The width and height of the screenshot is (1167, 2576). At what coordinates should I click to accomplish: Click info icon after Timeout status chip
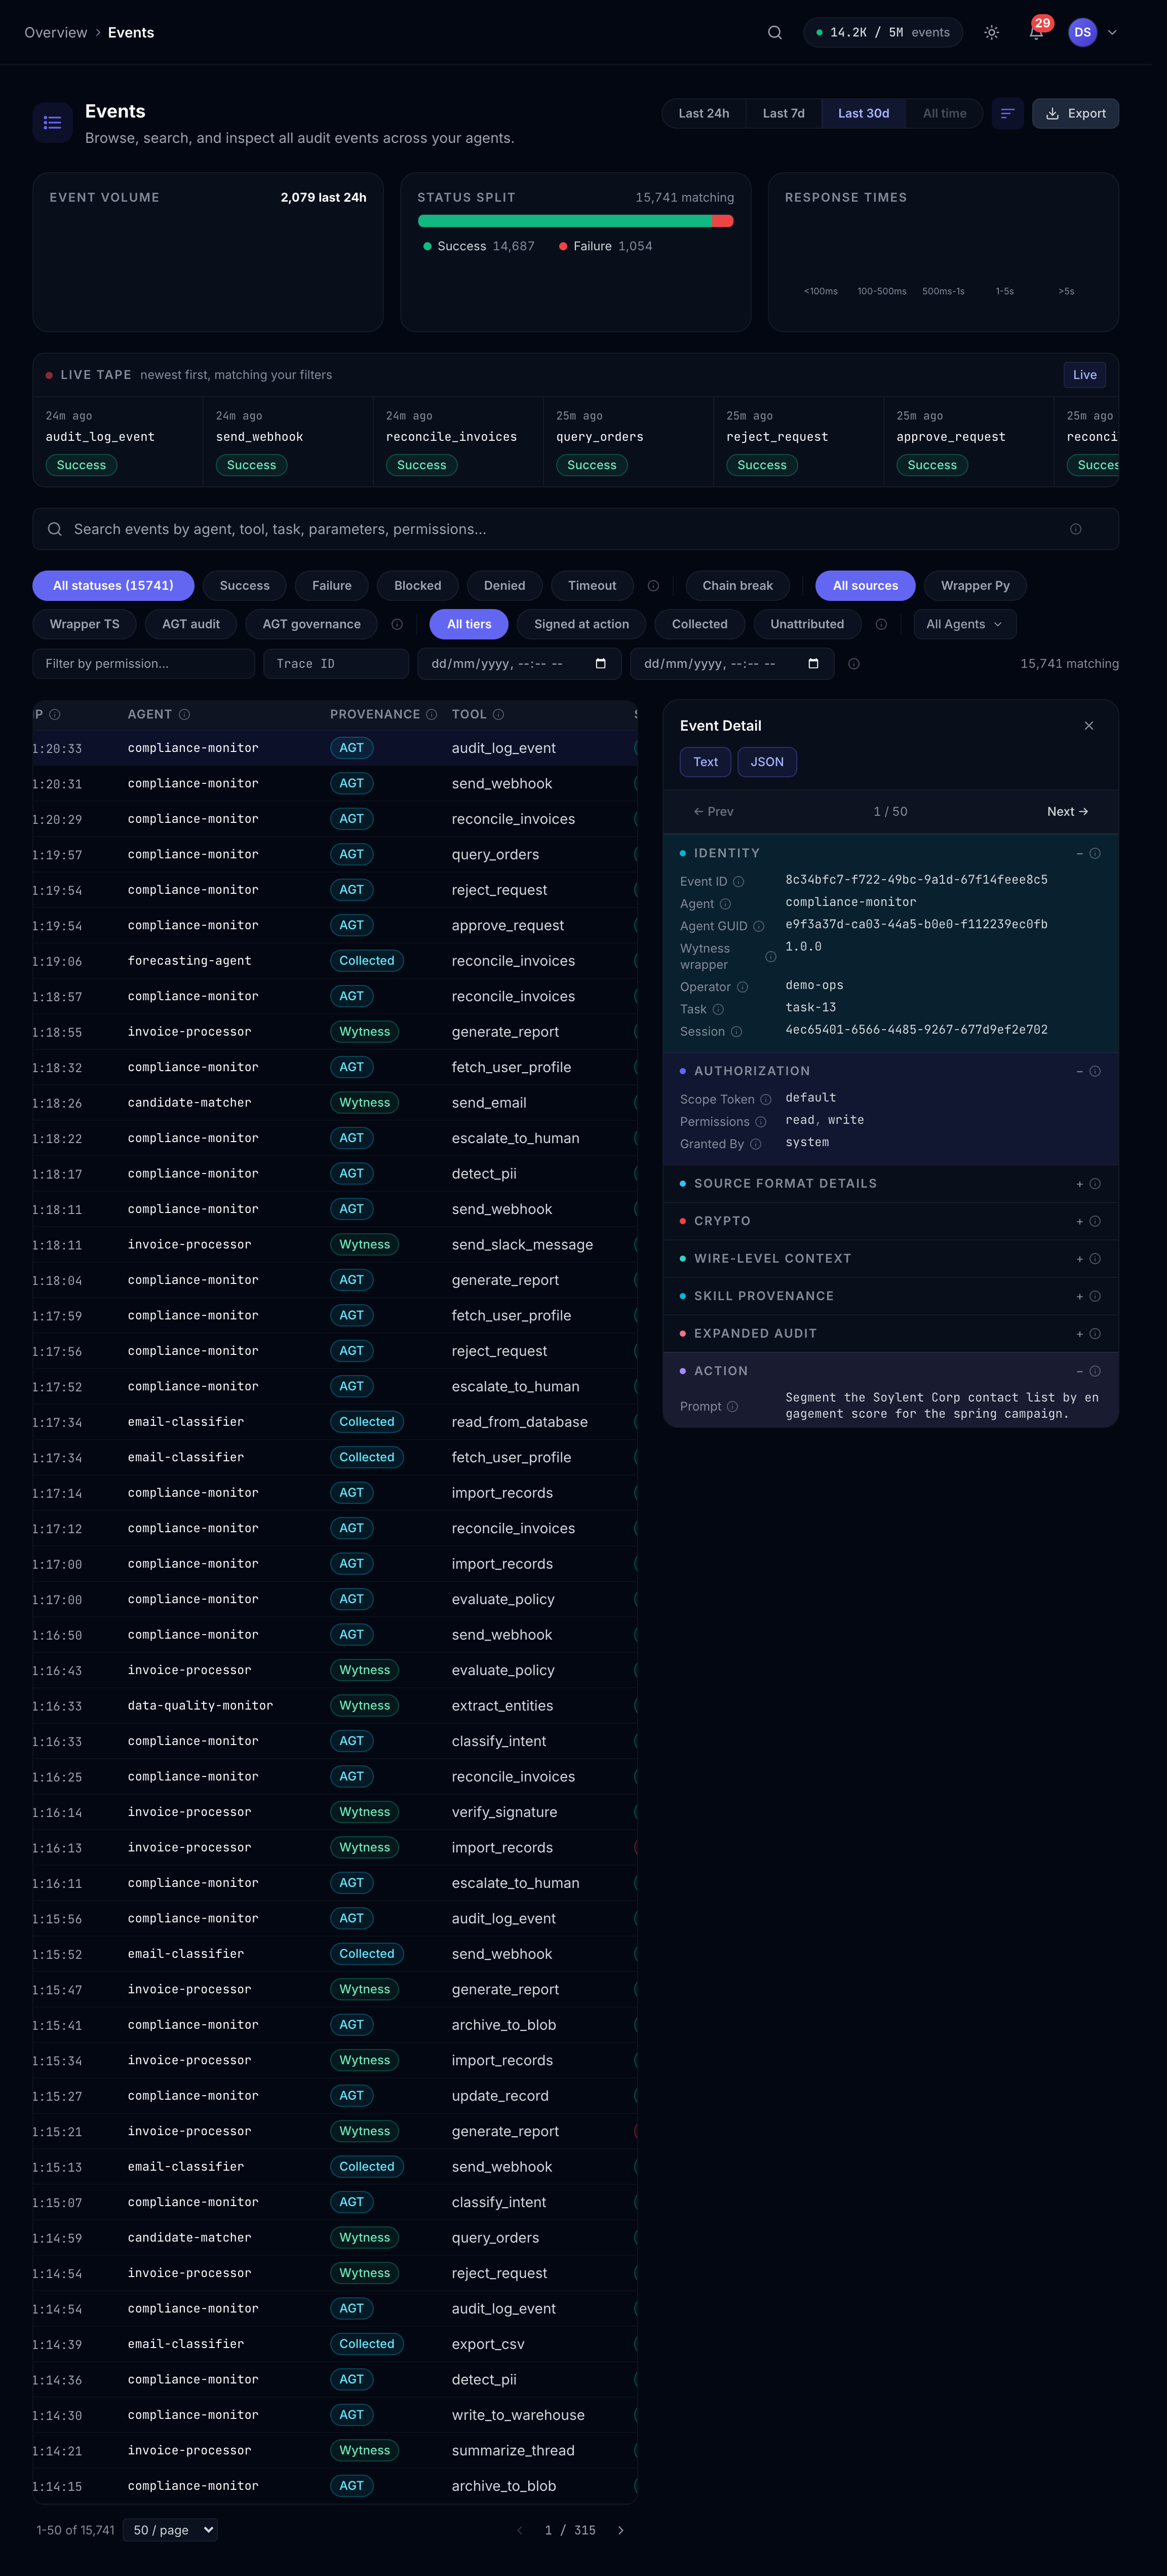pos(653,586)
